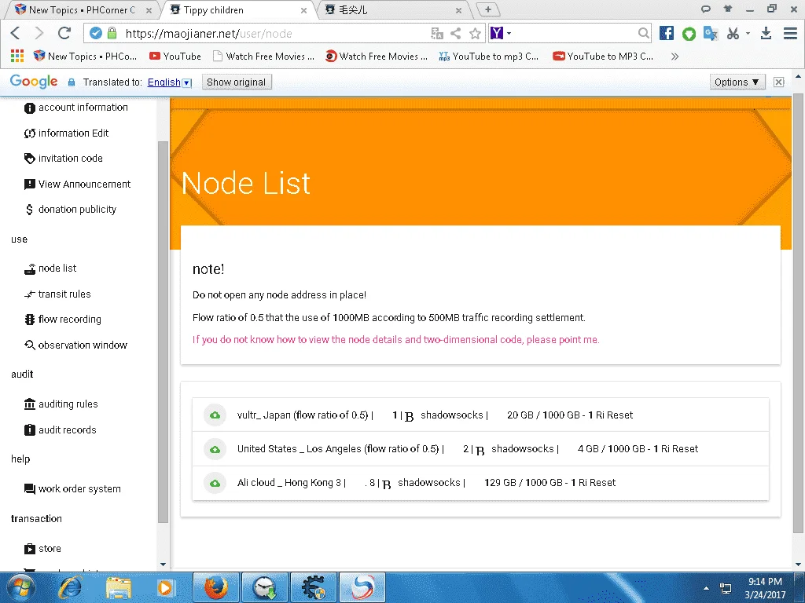
Task: Select the Tippy children tab
Action: 238,9
